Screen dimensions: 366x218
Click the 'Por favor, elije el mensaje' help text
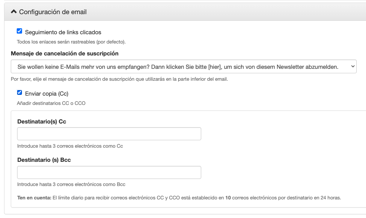[x=119, y=79]
